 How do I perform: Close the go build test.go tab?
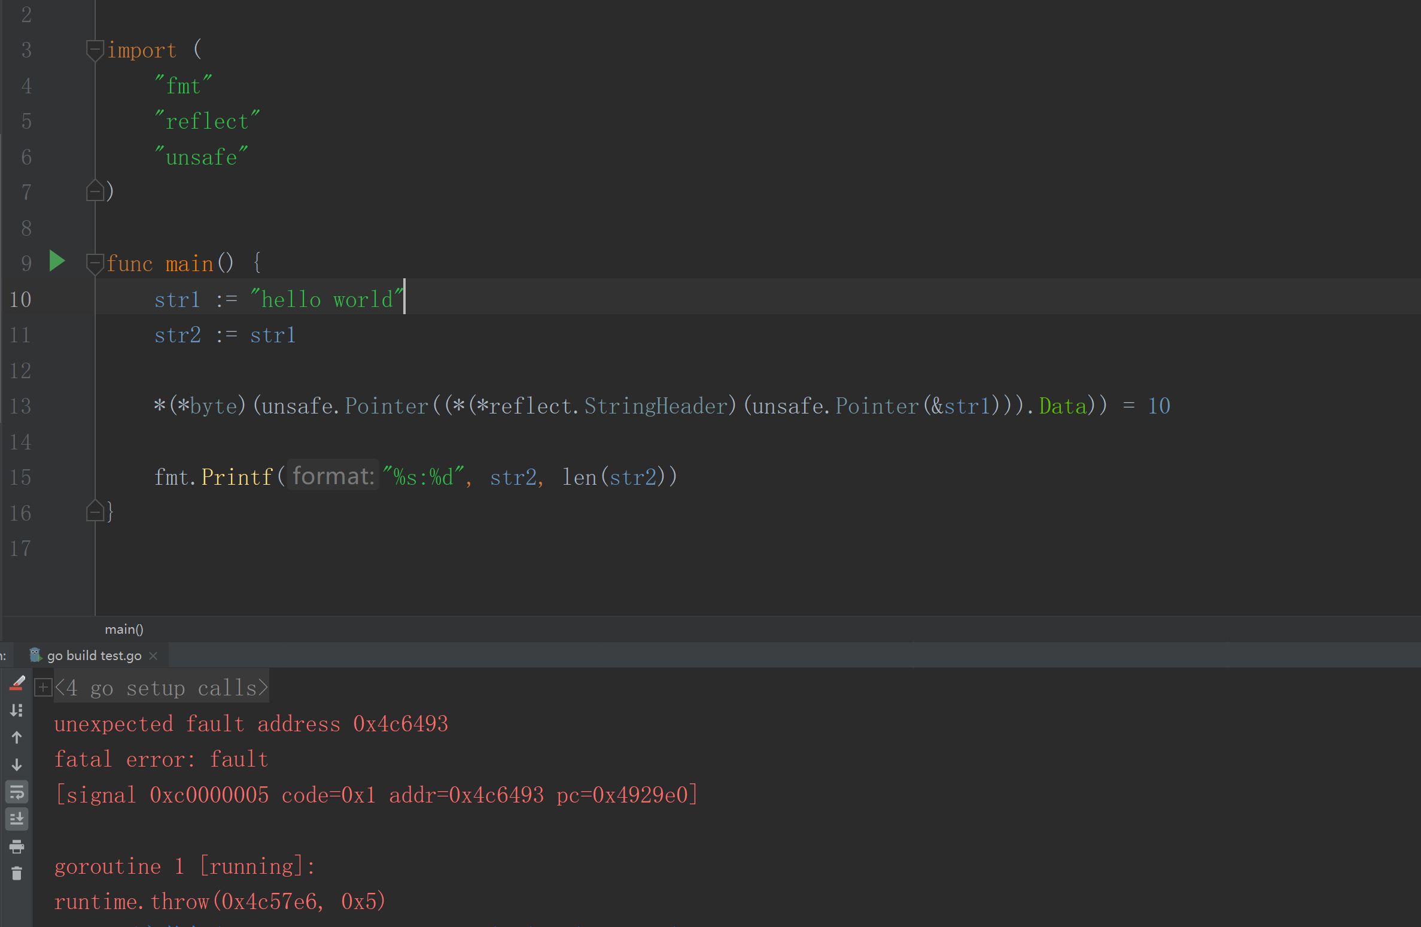point(154,656)
